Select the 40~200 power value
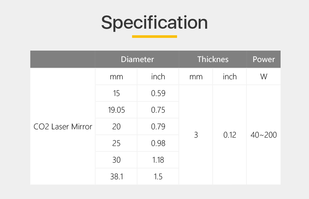This screenshot has width=309, height=199. (x=264, y=135)
